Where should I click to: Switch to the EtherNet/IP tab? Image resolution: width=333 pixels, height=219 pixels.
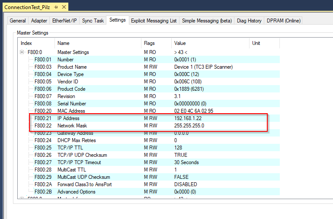point(64,21)
